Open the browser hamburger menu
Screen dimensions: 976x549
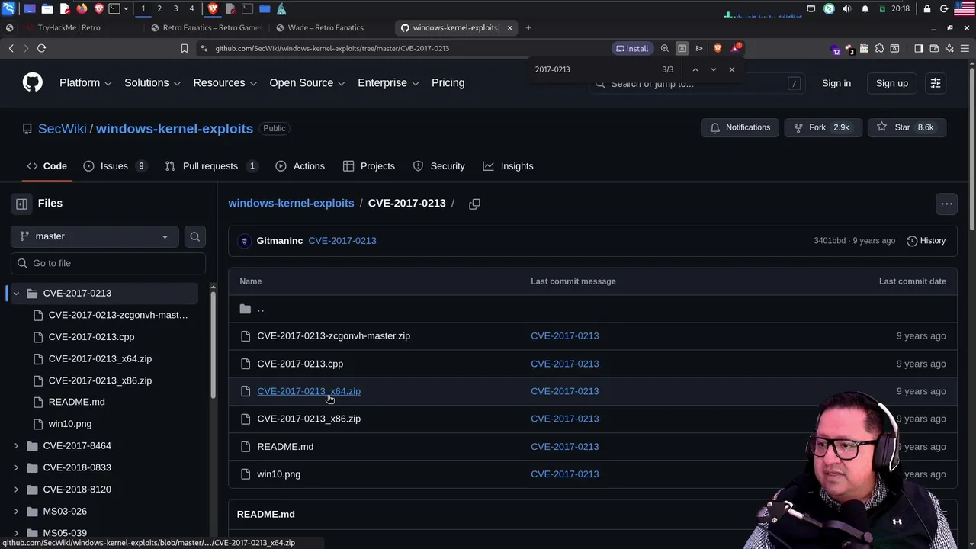(x=965, y=48)
